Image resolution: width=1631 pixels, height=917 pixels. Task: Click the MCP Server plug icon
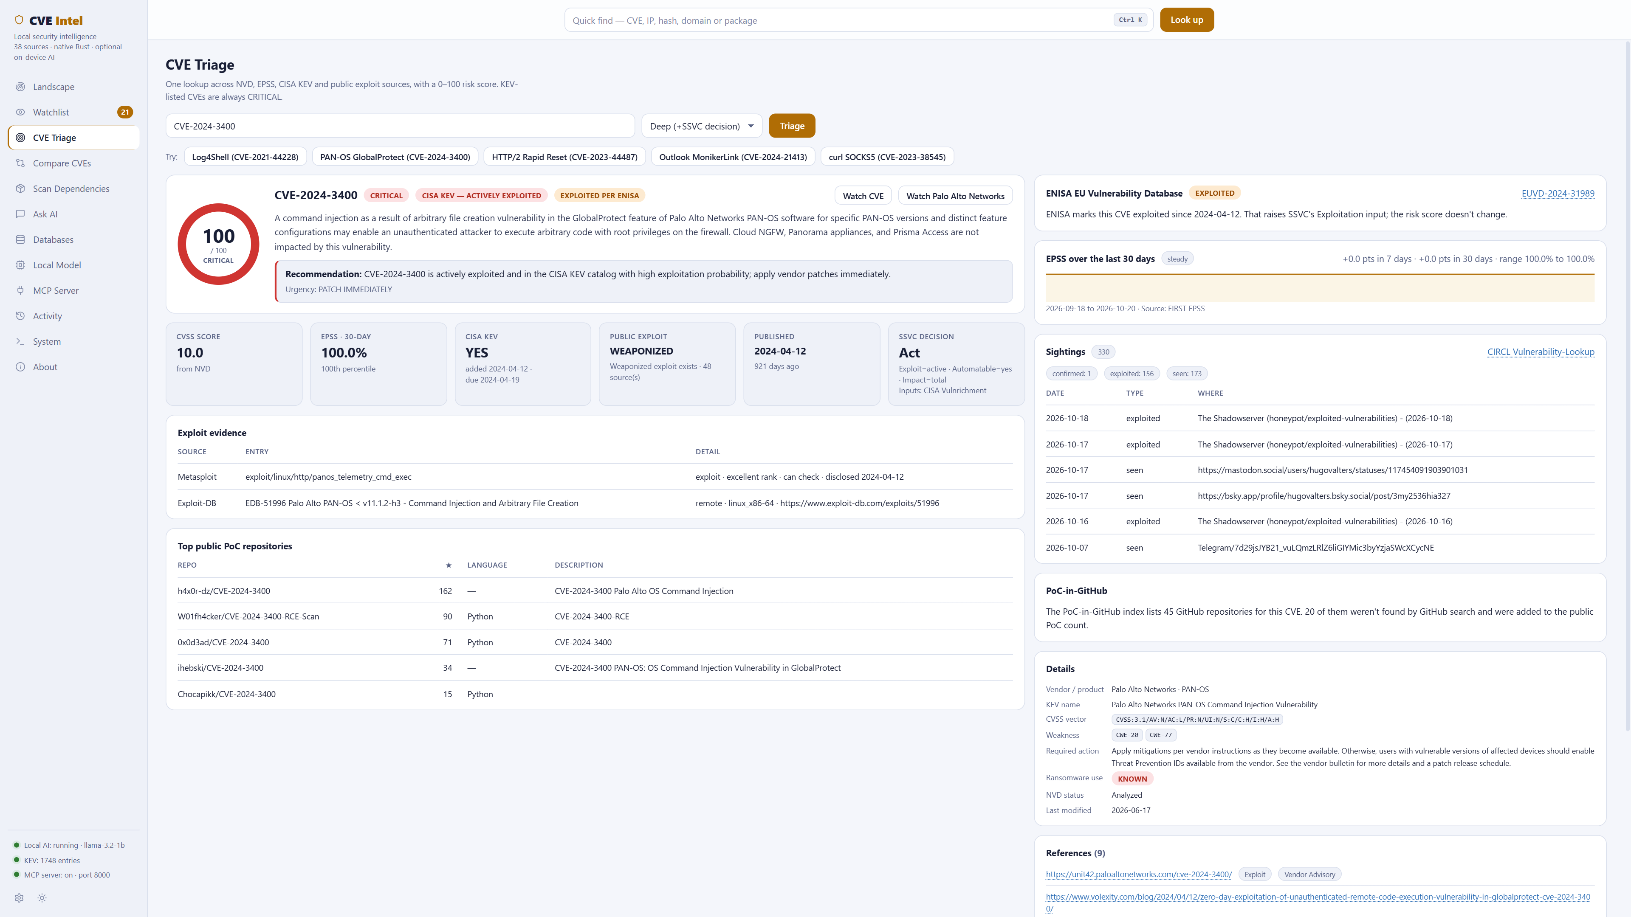point(20,290)
